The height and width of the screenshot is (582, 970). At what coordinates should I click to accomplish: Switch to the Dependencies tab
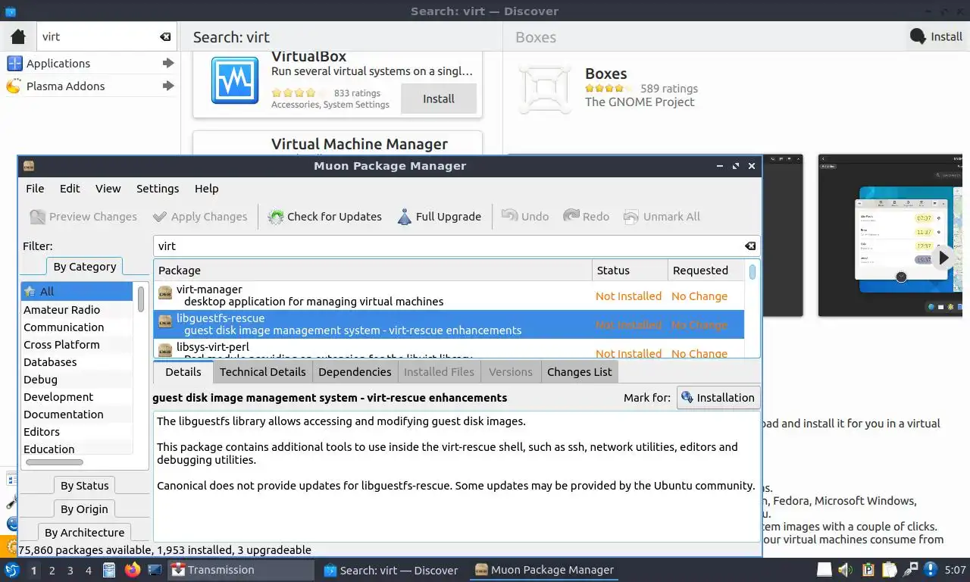coord(355,372)
